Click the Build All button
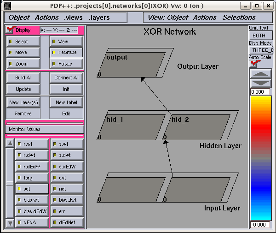 point(23,78)
